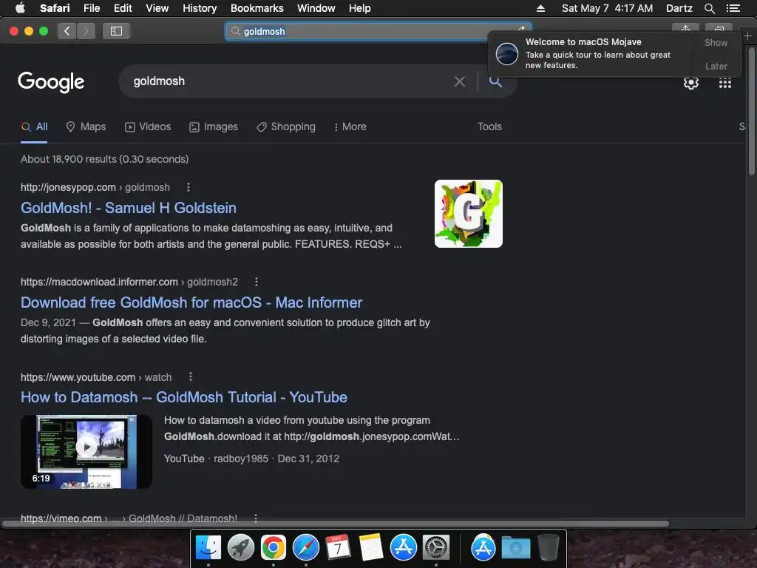Open Calendar from the Dock
The width and height of the screenshot is (757, 568).
click(x=338, y=548)
